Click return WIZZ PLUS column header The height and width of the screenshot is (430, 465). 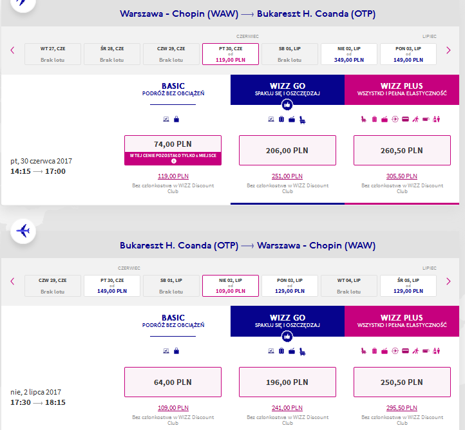(x=402, y=321)
